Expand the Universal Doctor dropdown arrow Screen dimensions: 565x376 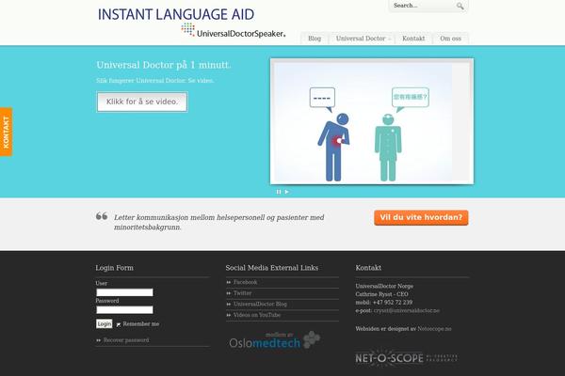[390, 39]
